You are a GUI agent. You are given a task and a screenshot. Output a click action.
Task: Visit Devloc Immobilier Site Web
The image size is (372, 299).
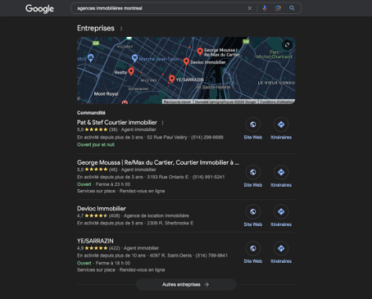pos(253,215)
